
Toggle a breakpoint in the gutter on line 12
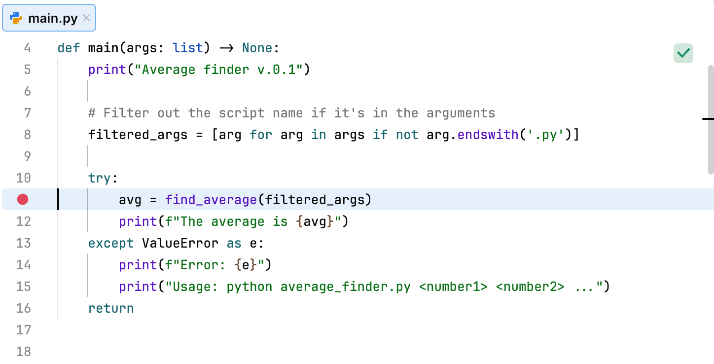tap(22, 221)
